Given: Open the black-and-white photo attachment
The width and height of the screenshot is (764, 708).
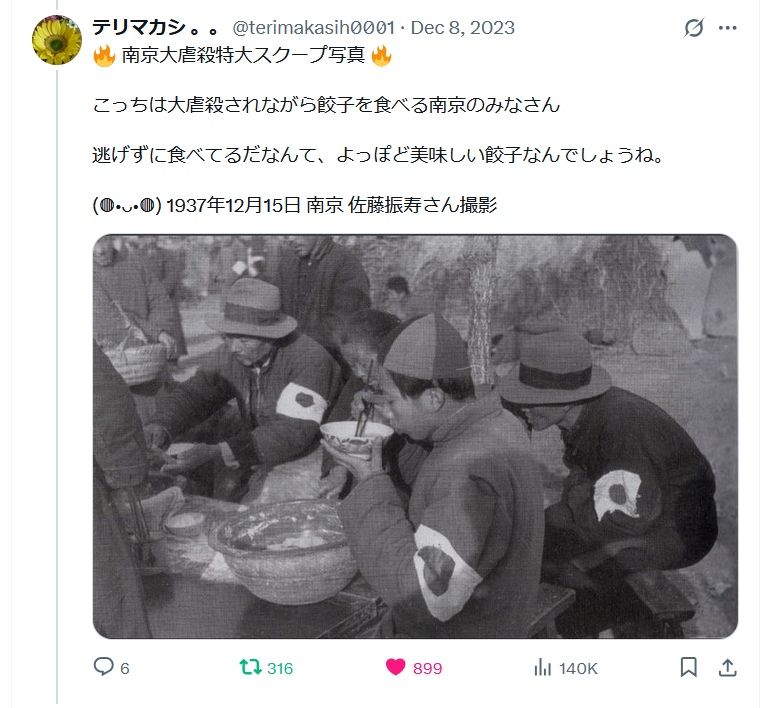Looking at the screenshot, I should click(x=415, y=436).
